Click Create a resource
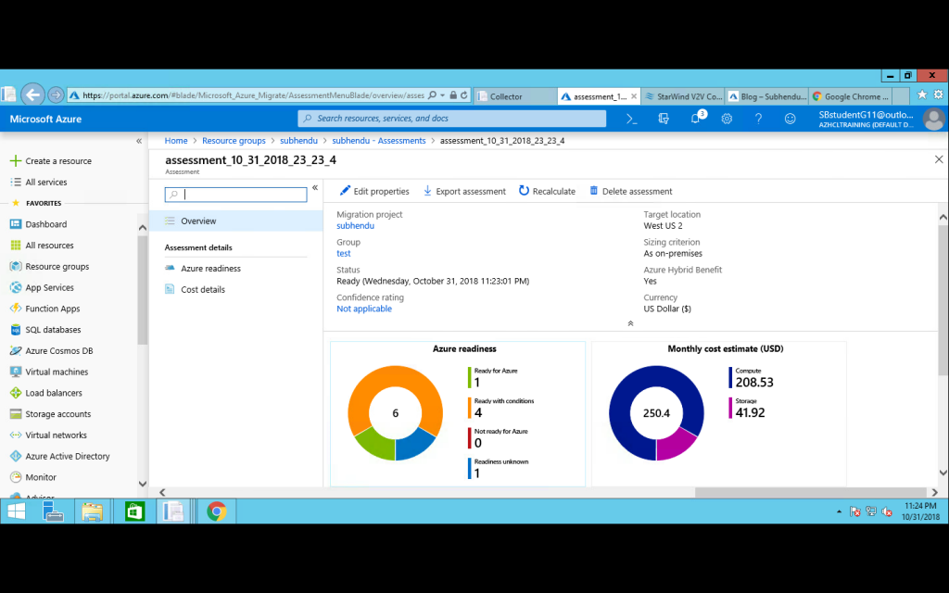The image size is (949, 593). point(51,161)
